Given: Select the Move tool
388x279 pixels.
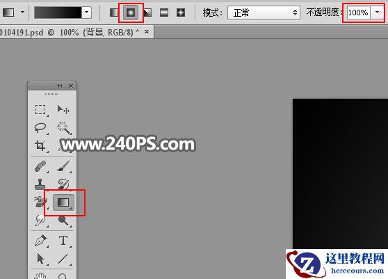Looking at the screenshot, I should (63, 109).
